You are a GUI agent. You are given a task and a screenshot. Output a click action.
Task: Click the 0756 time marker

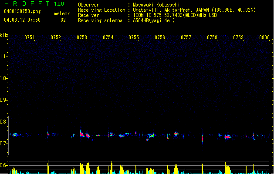[160, 37]
